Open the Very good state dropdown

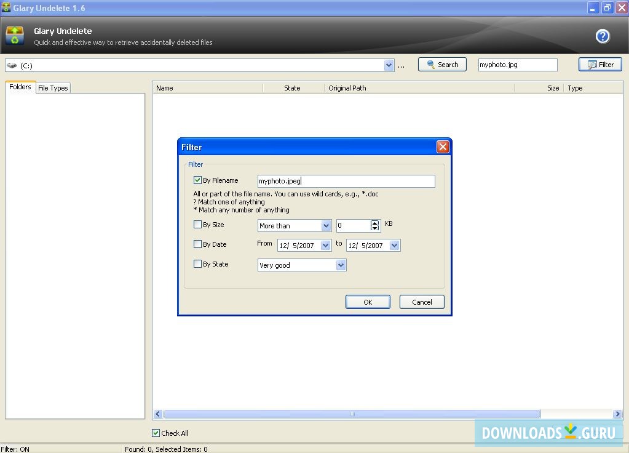point(341,265)
